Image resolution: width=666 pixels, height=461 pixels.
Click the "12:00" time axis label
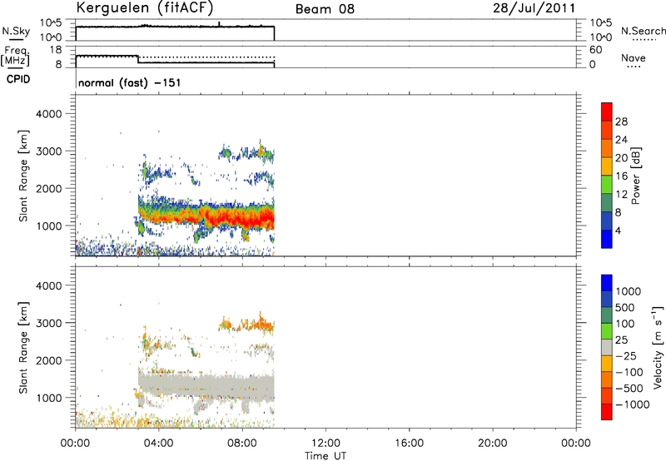326,444
